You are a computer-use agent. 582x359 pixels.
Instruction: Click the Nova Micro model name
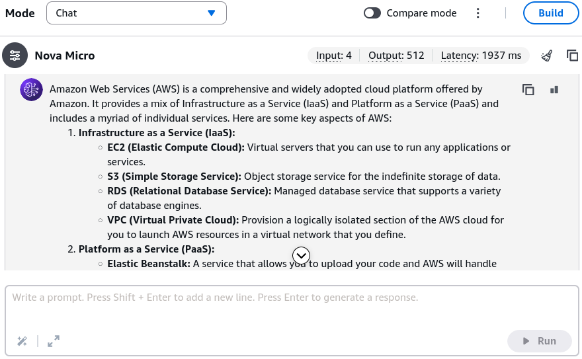tap(65, 56)
